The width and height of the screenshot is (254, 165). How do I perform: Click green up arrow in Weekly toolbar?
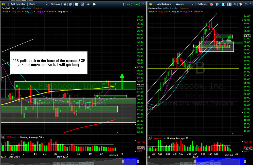click(x=246, y=4)
